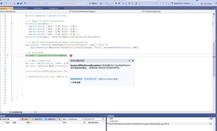This screenshot has height=131, width=217.
Task: Open the ML.PricePrediction.Program type combo
Action: pyautogui.click(x=107, y=11)
